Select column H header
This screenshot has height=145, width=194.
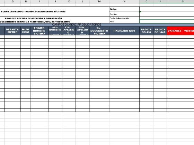coord(26,1)
